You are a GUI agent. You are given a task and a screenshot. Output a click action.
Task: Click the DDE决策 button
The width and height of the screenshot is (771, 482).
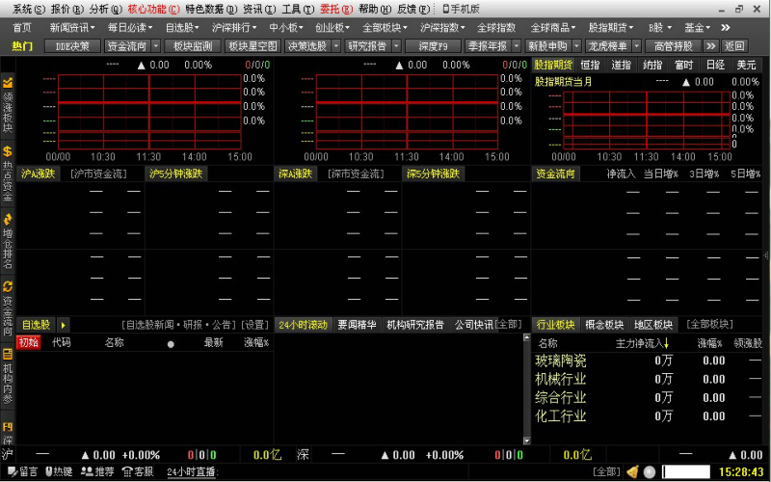[x=73, y=46]
